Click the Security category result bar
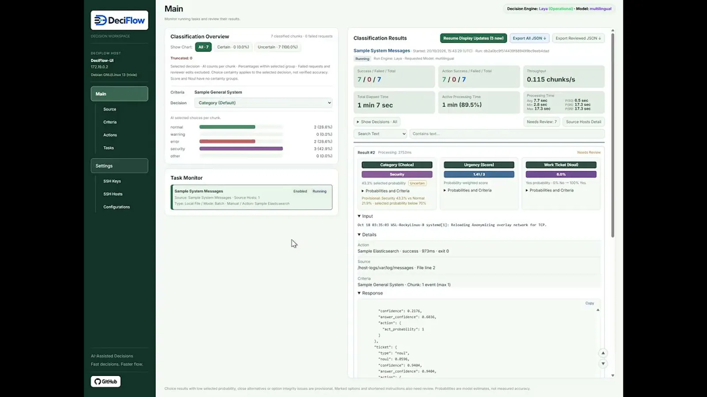Image resolution: width=707 pixels, height=397 pixels. (397, 174)
